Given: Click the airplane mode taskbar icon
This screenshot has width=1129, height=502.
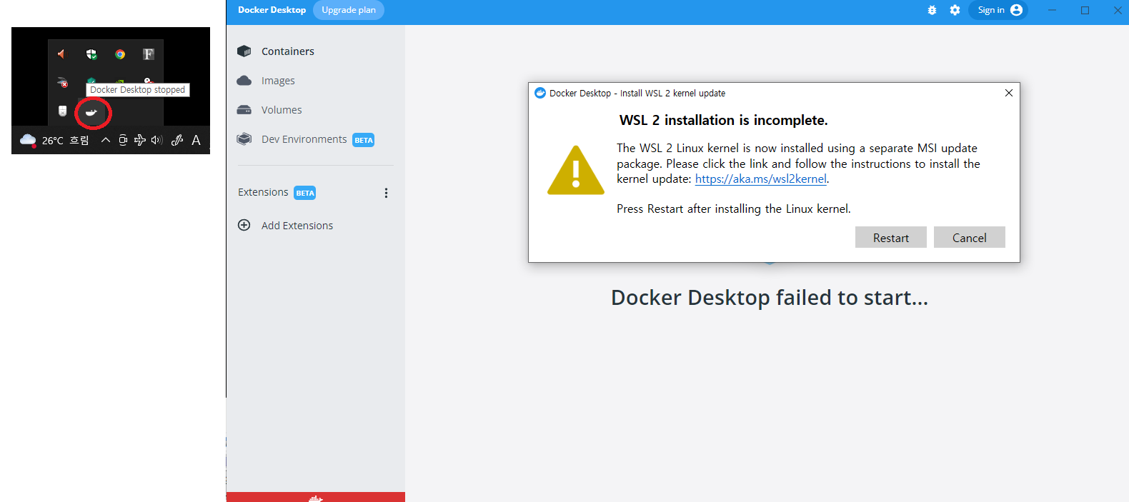Looking at the screenshot, I should tap(140, 140).
